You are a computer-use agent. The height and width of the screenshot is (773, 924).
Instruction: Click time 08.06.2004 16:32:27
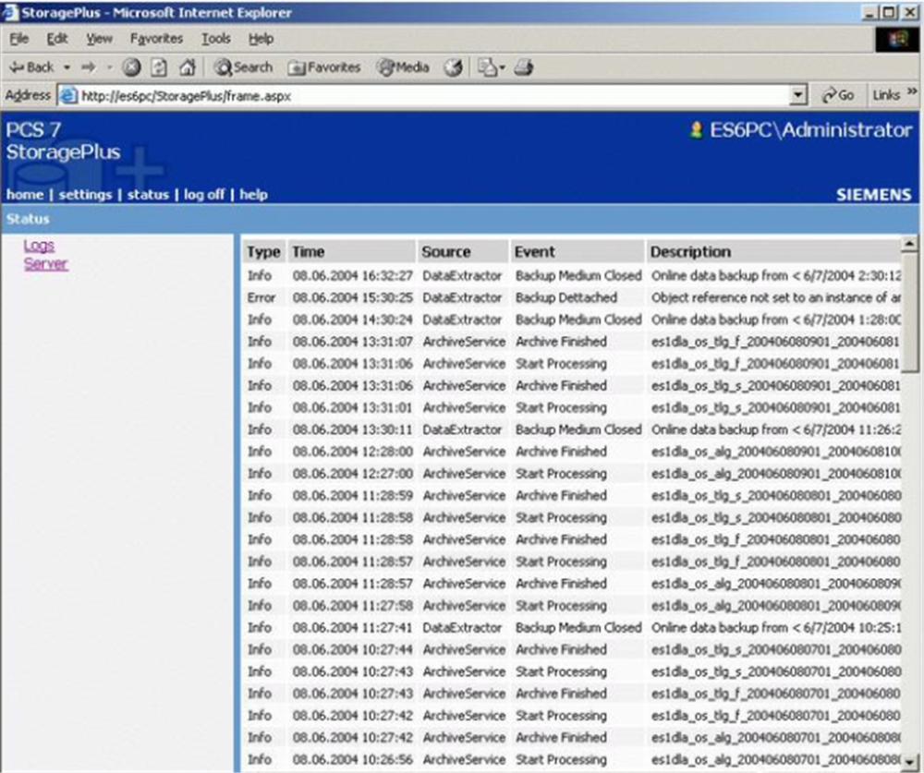click(x=352, y=276)
